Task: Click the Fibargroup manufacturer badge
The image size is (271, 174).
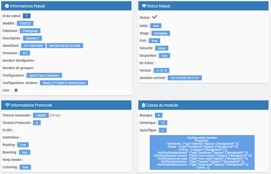Action: point(30,31)
